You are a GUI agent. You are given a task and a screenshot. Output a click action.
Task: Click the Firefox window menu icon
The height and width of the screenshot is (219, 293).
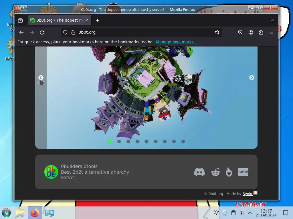pyautogui.click(x=17, y=8)
